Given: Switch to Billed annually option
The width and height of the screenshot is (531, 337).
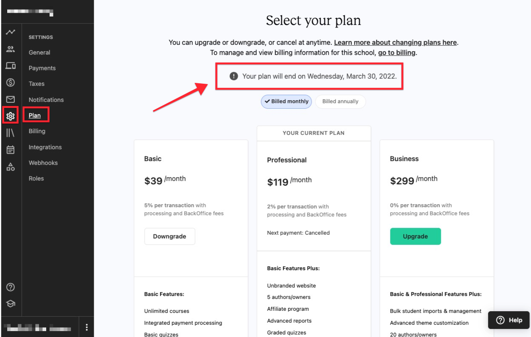Looking at the screenshot, I should pyautogui.click(x=340, y=101).
